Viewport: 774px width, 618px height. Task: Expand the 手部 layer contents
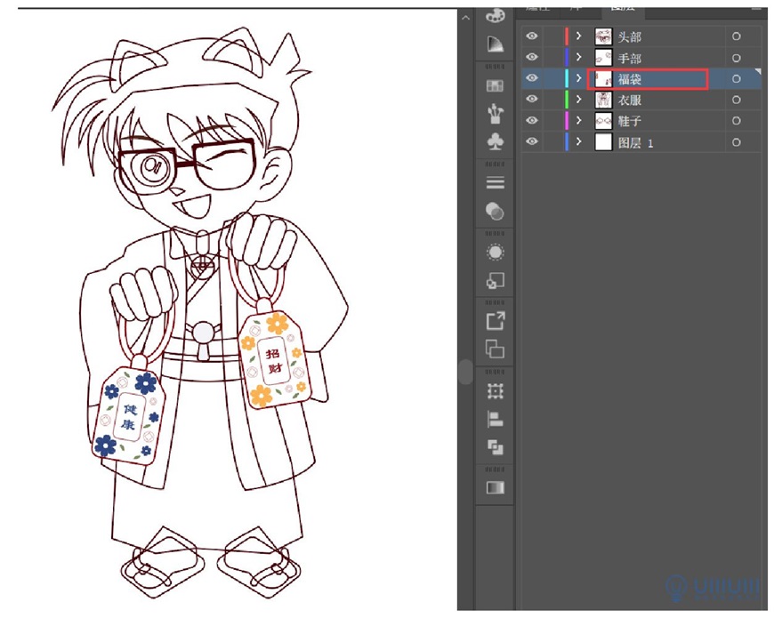[x=579, y=57]
